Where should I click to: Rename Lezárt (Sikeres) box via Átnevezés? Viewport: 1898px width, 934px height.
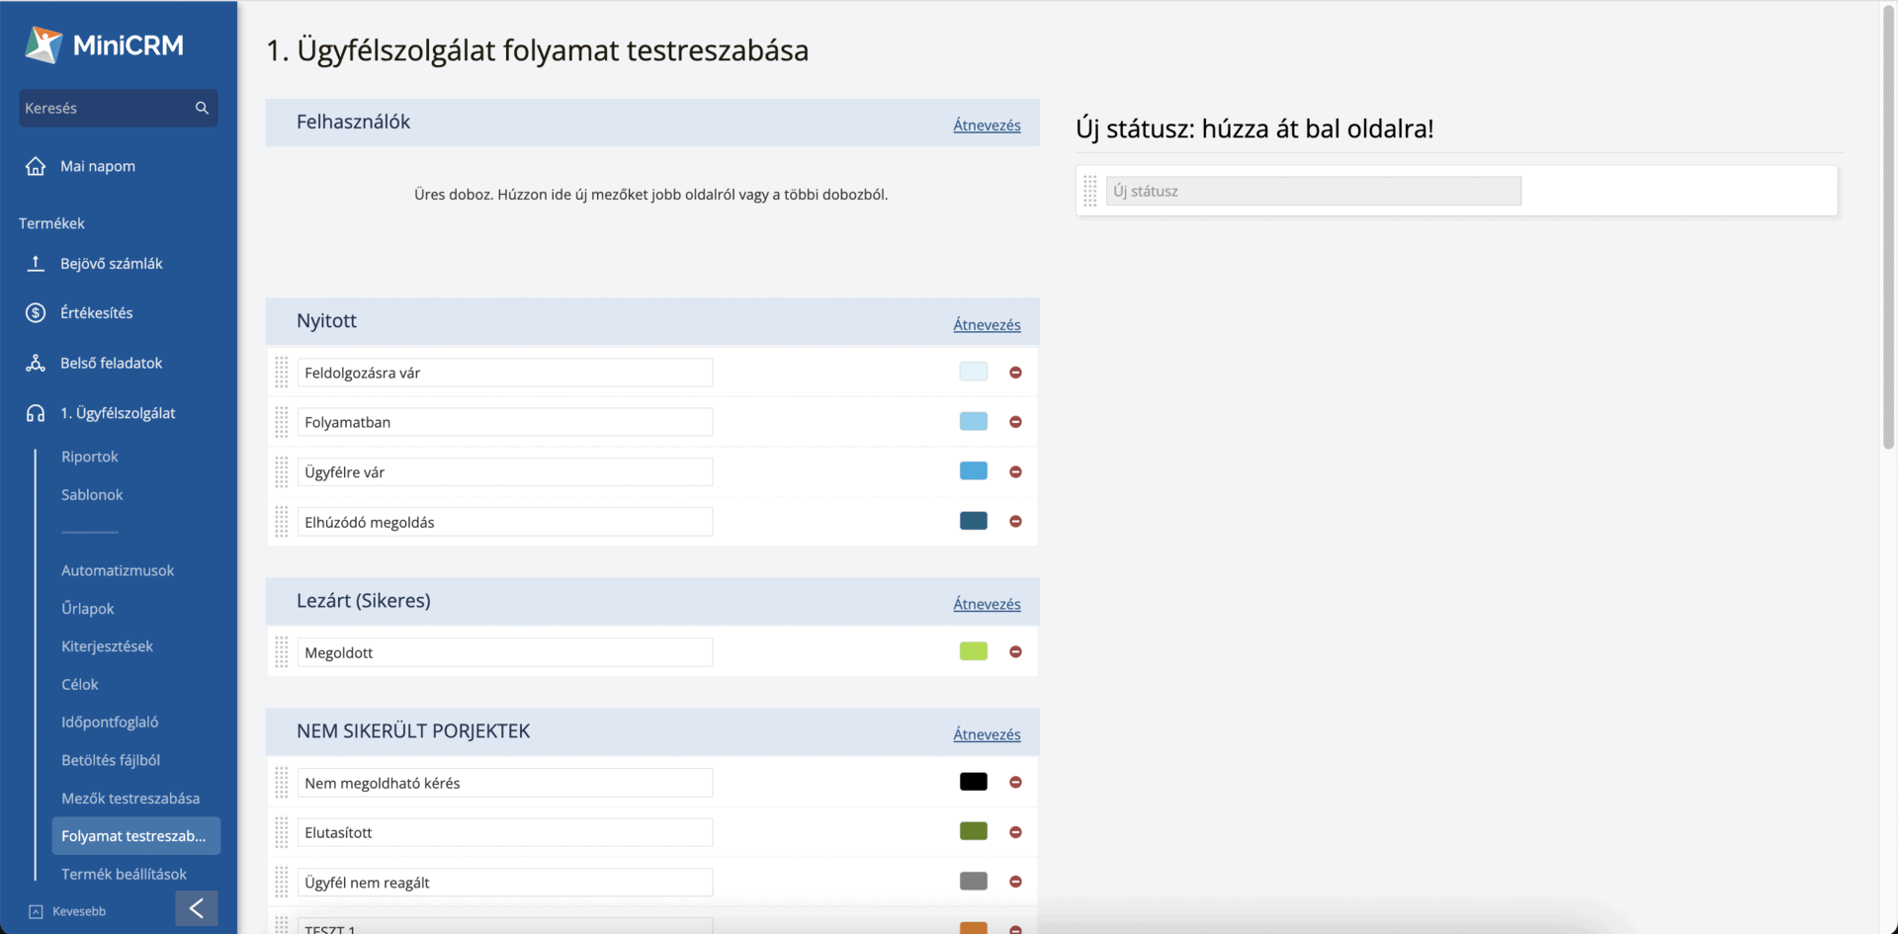pyautogui.click(x=987, y=604)
